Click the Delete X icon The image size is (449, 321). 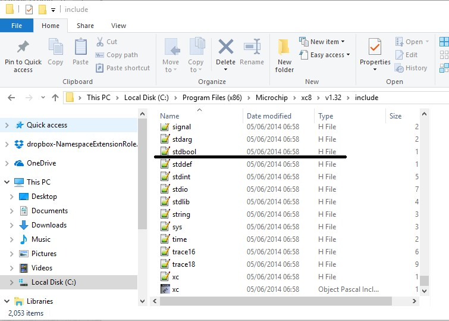226,47
